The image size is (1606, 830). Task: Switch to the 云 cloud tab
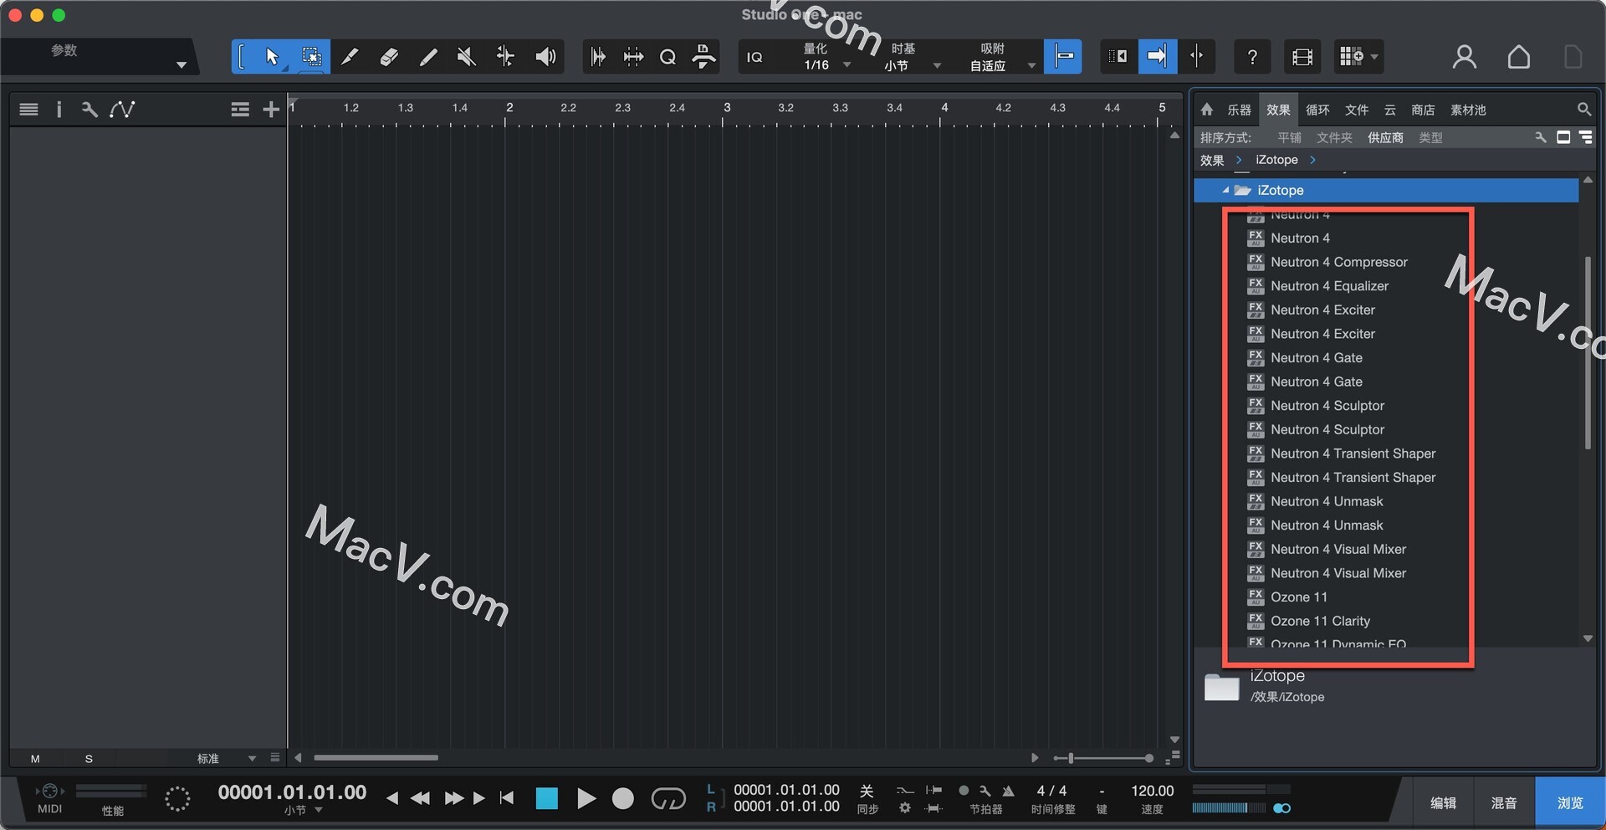click(x=1390, y=110)
